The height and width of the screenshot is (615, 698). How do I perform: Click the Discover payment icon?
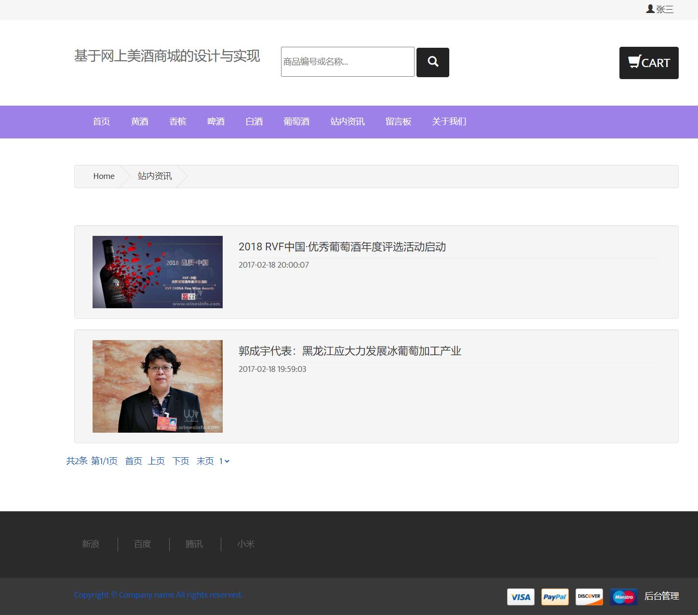(589, 597)
